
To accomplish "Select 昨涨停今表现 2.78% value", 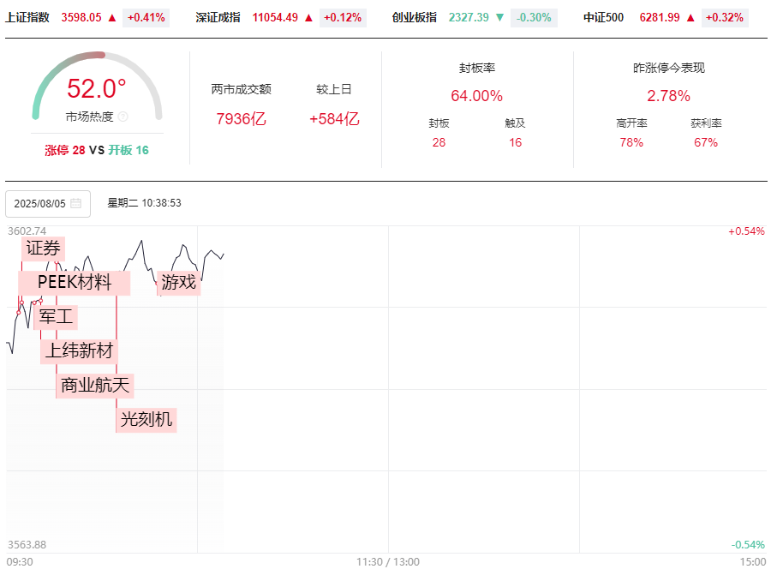I will pyautogui.click(x=668, y=95).
